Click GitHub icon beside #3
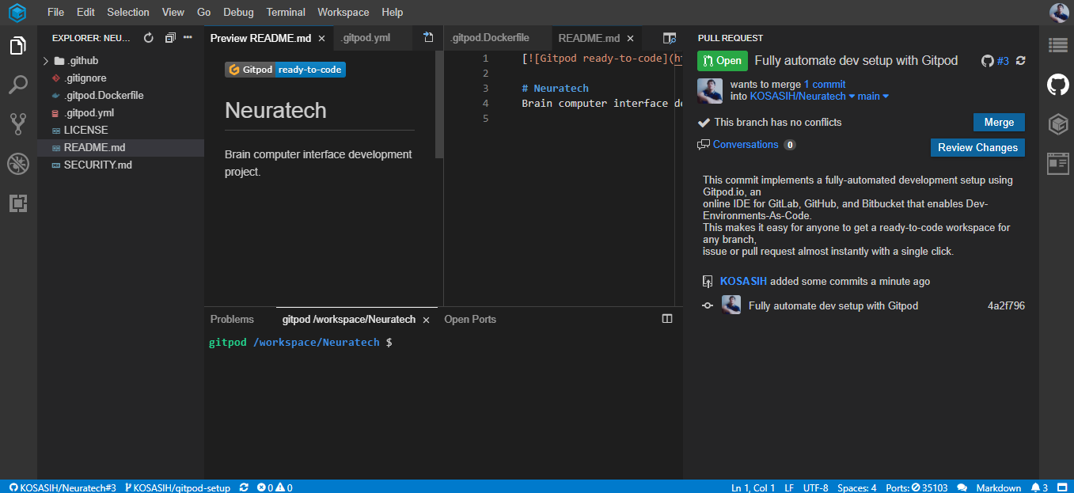This screenshot has width=1074, height=493. 987,61
